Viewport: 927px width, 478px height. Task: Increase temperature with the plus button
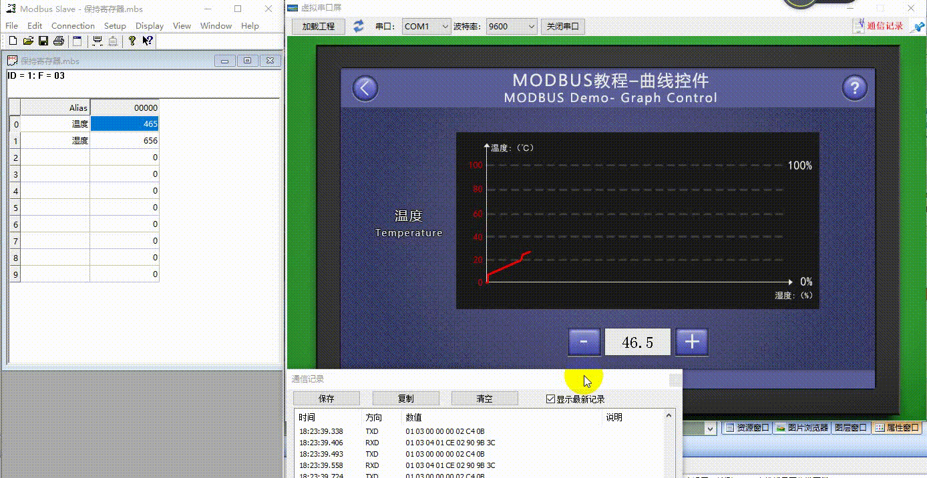[692, 342]
